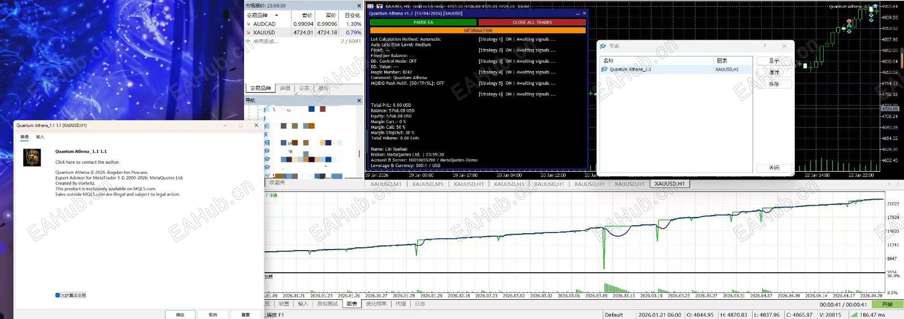The image size is (904, 319).
Task: Click the 图表 column header in Experts dialog
Action: click(x=733, y=60)
